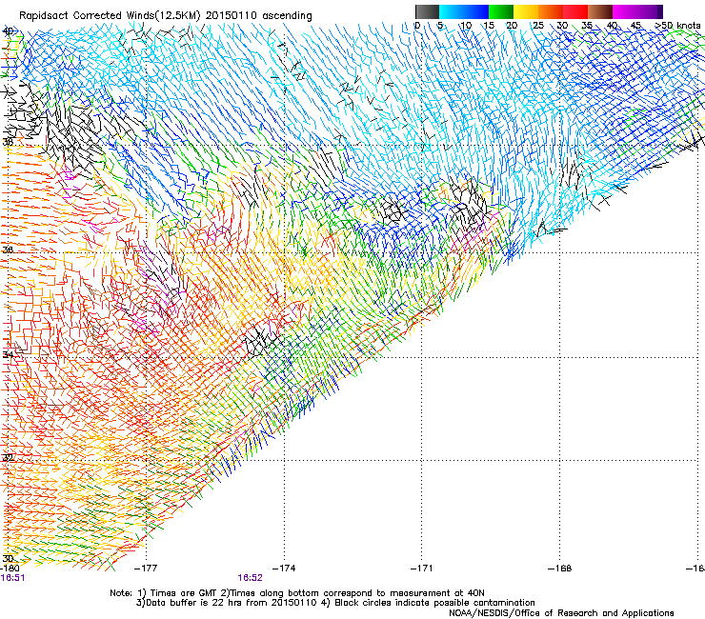Image resolution: width=705 pixels, height=619 pixels.
Task: Click the gray 0-5 knots color segment
Action: 427,11
